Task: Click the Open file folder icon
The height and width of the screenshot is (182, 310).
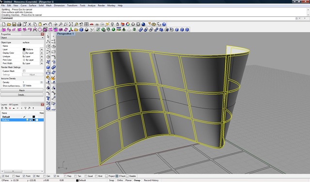Action: (9, 24)
